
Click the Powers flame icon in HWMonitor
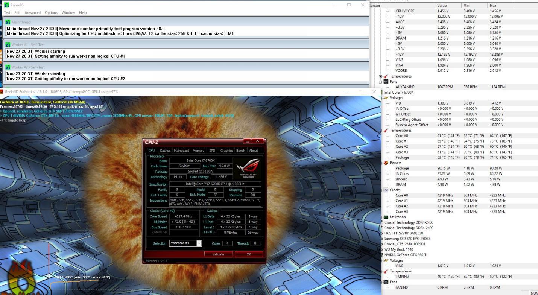(x=386, y=163)
